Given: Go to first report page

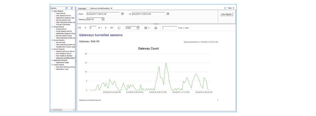Looking at the screenshot, I should [79, 28].
